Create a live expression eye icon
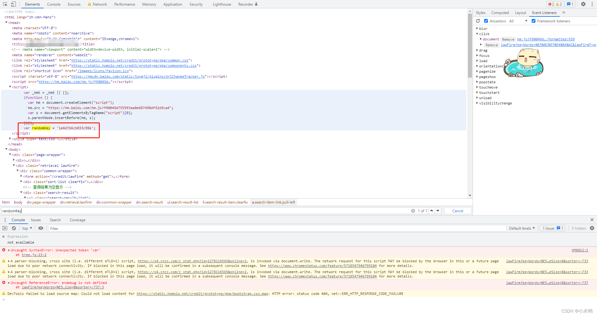This screenshot has height=316, width=597. click(x=41, y=228)
